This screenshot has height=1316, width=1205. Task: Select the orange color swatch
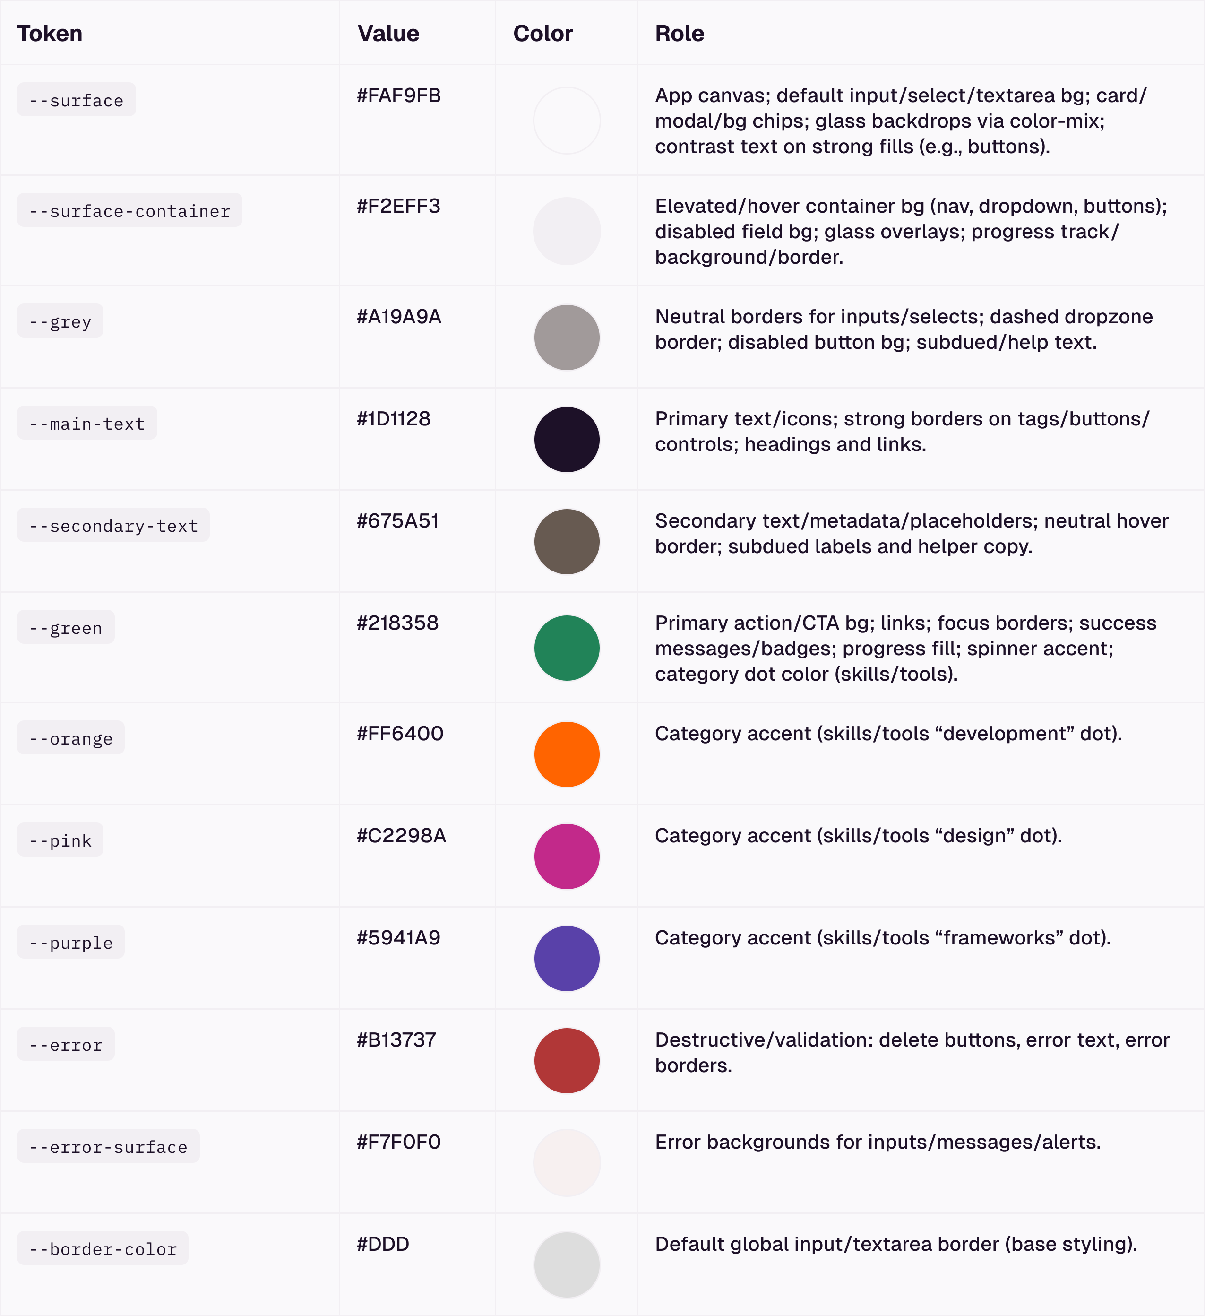click(x=566, y=754)
